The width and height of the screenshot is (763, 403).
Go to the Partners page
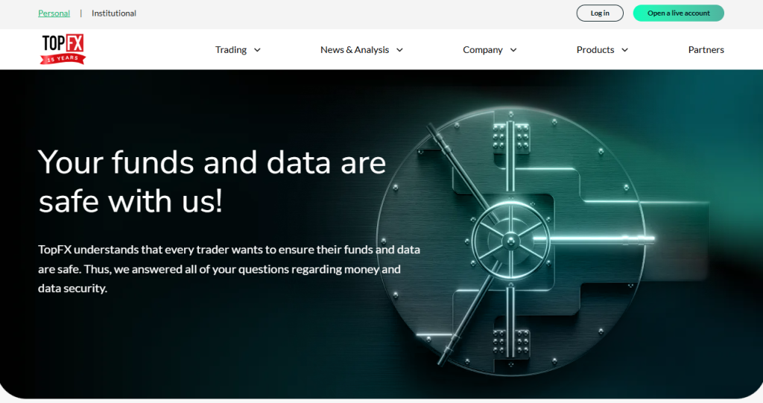pyautogui.click(x=706, y=50)
